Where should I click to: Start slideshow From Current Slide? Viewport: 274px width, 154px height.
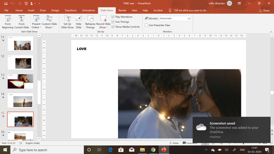(x=22, y=22)
